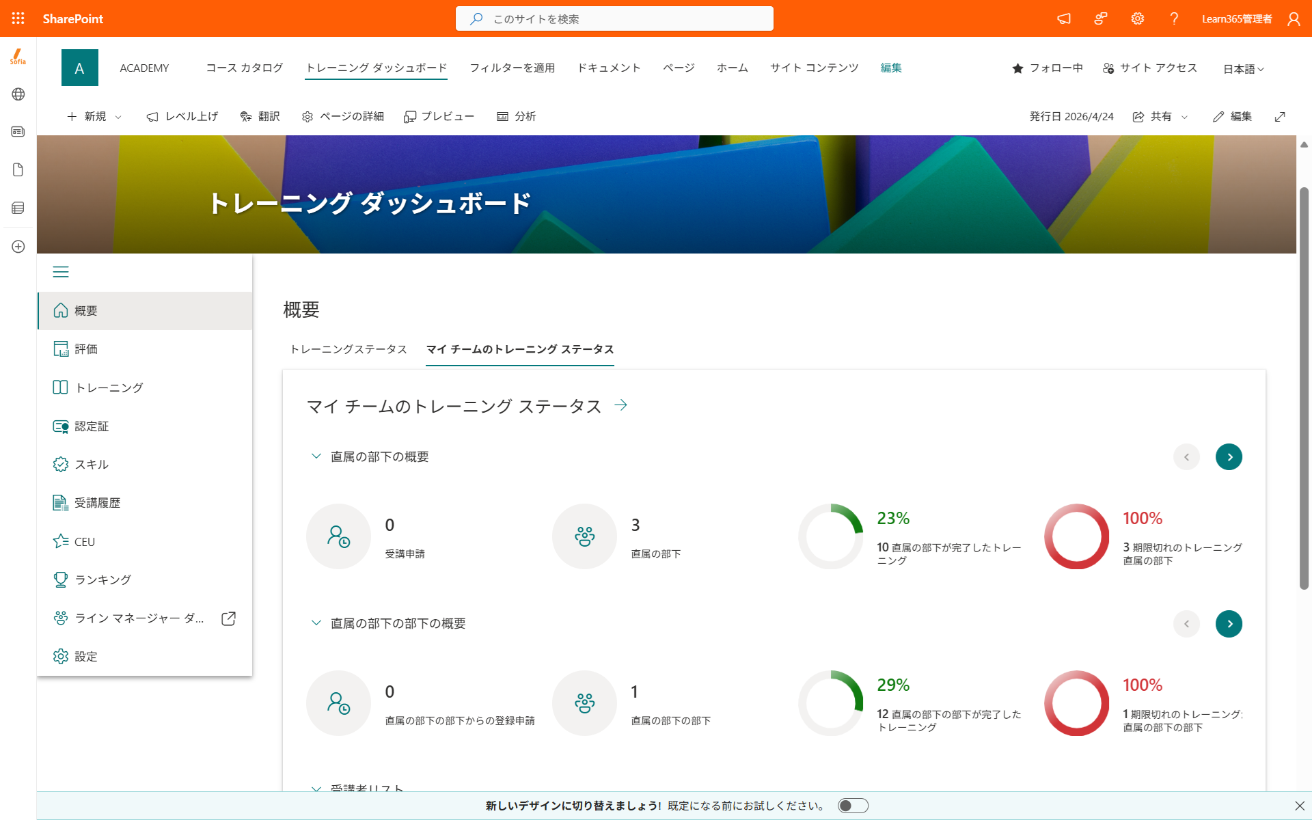The width and height of the screenshot is (1312, 820).
Task: Click the megaphone icon in top bar
Action: [1064, 18]
